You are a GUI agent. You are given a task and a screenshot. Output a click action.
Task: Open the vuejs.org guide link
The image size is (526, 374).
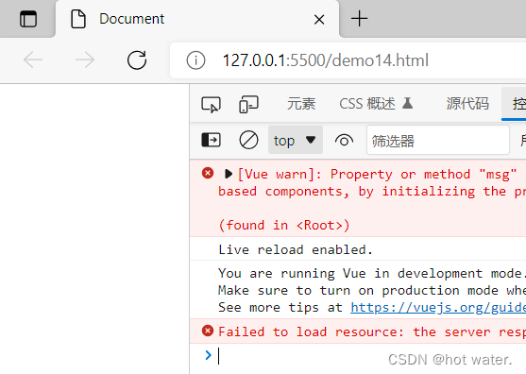438,308
